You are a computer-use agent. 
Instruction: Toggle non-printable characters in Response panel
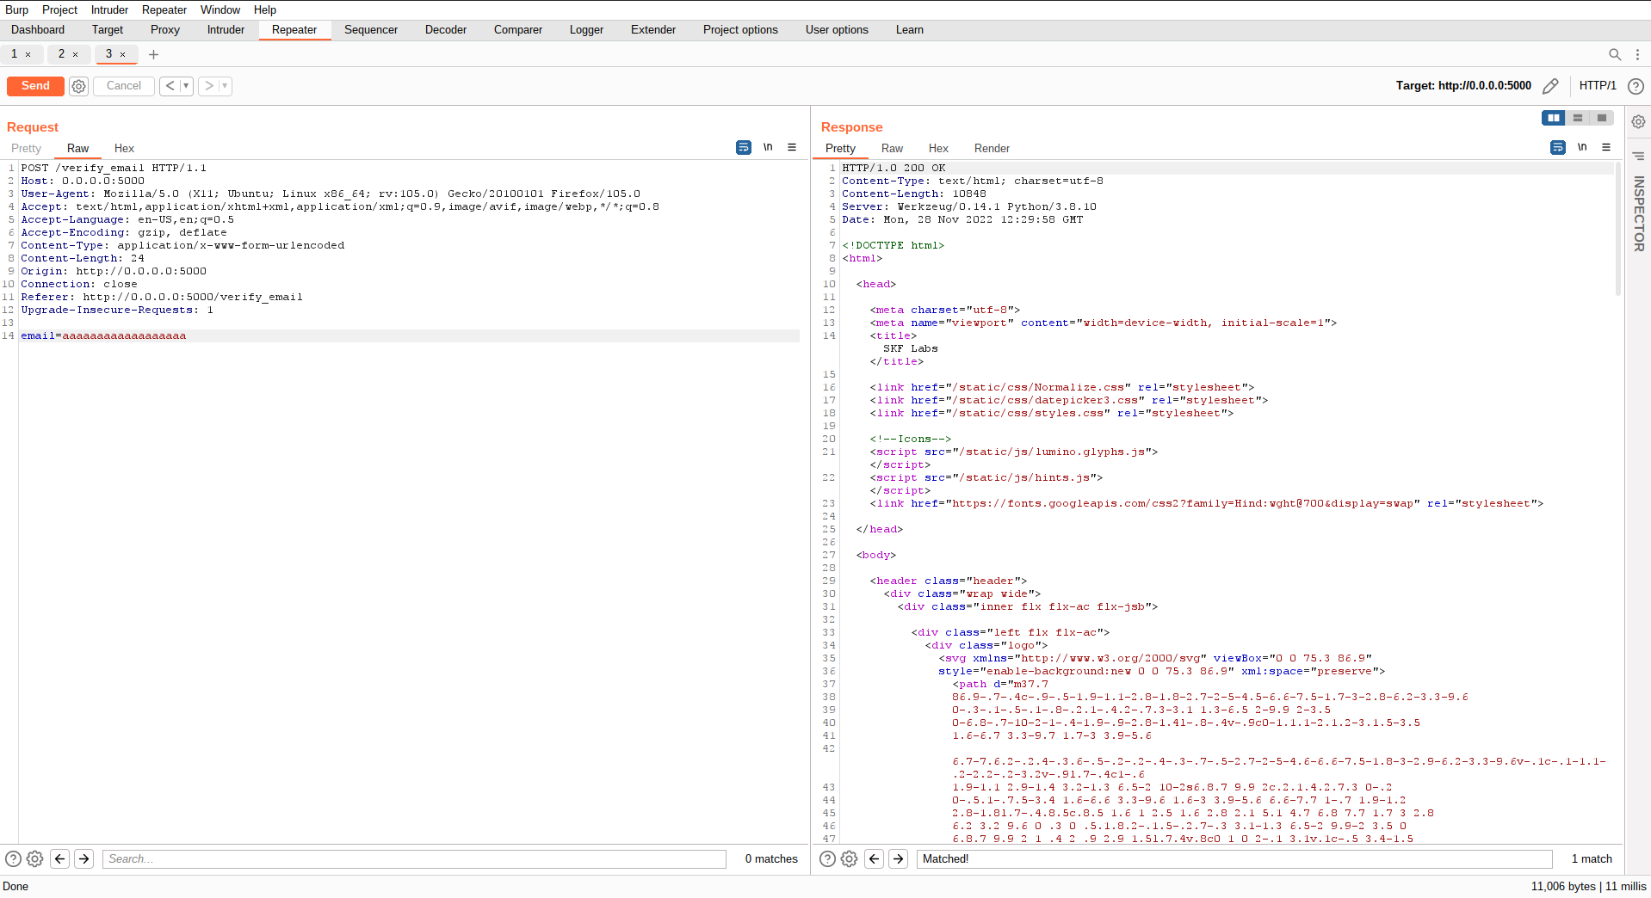pos(1582,147)
